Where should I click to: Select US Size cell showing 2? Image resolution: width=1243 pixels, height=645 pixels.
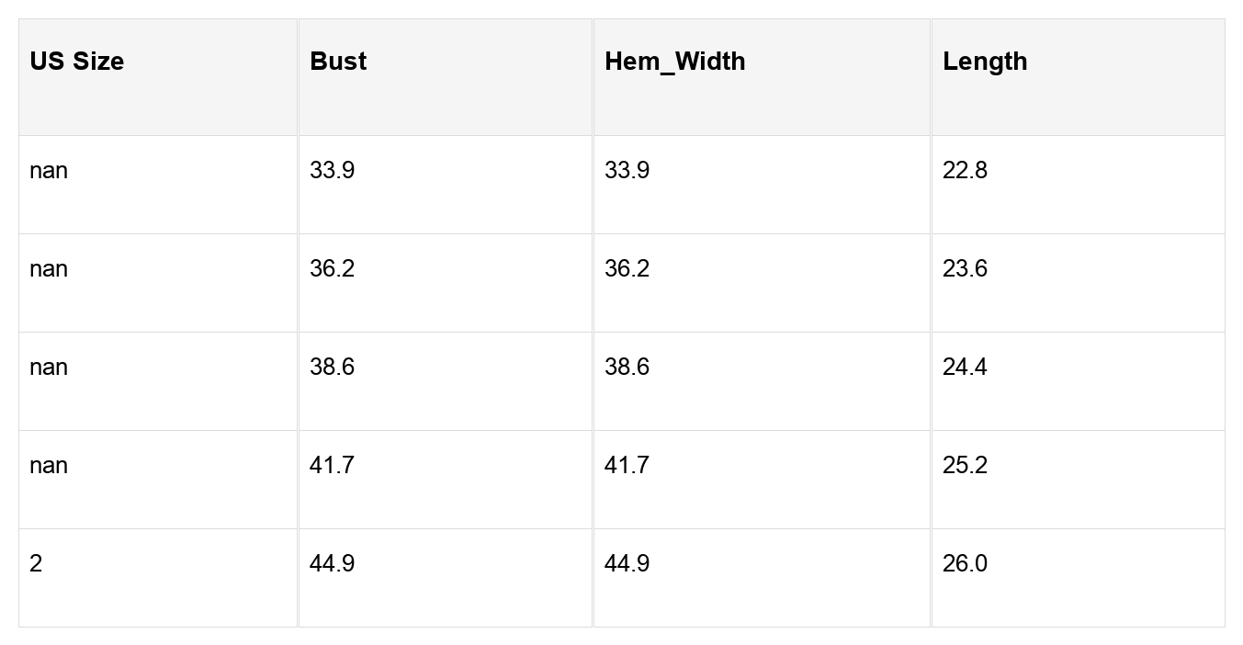coord(158,578)
